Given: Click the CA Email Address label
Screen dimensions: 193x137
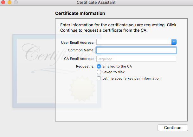Looking at the screenshot, I should [x=79, y=59].
